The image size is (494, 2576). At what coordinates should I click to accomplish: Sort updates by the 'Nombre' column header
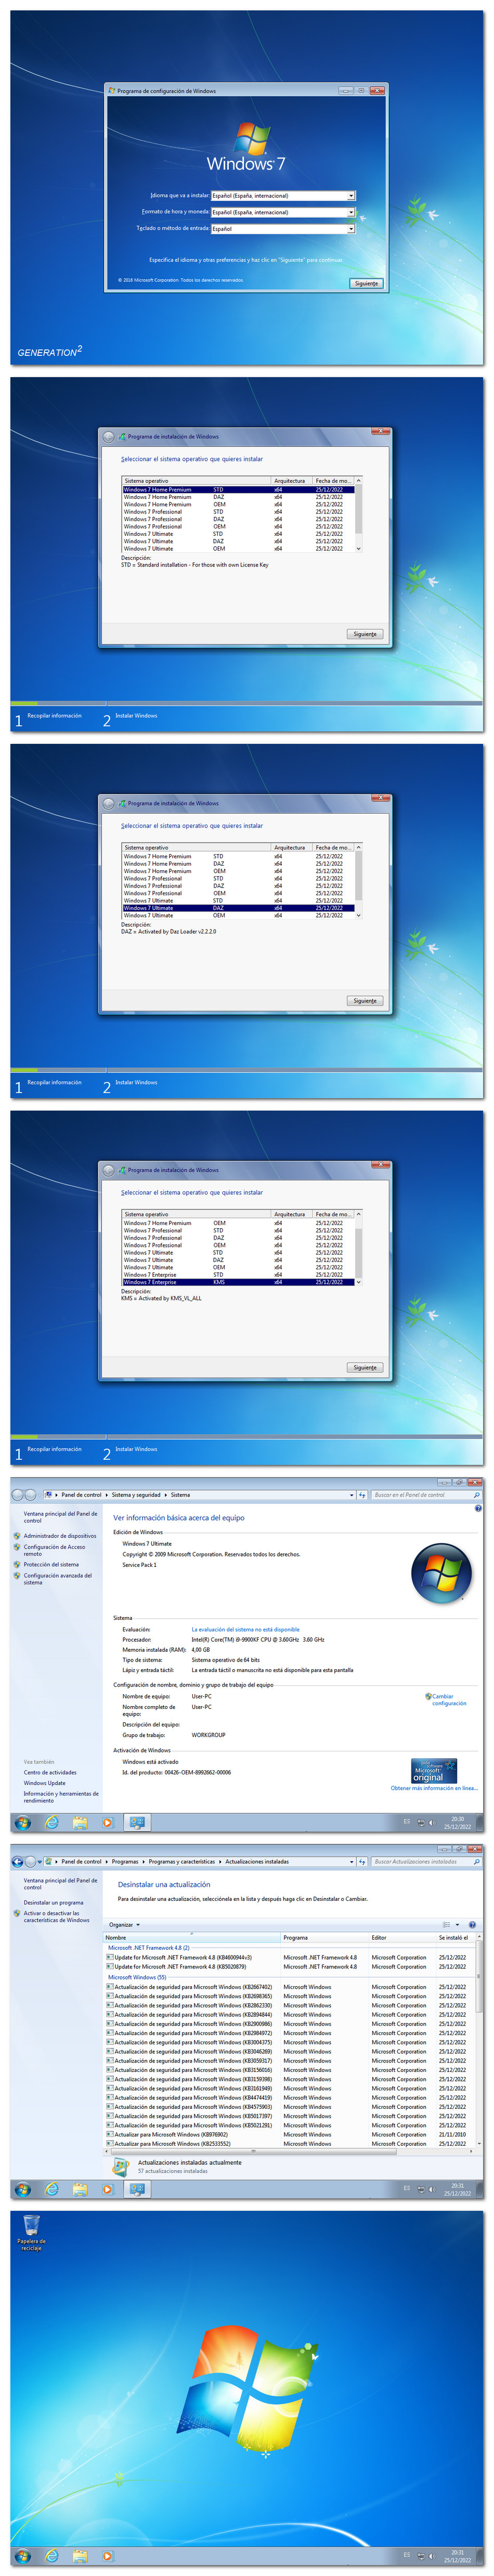tap(193, 1938)
